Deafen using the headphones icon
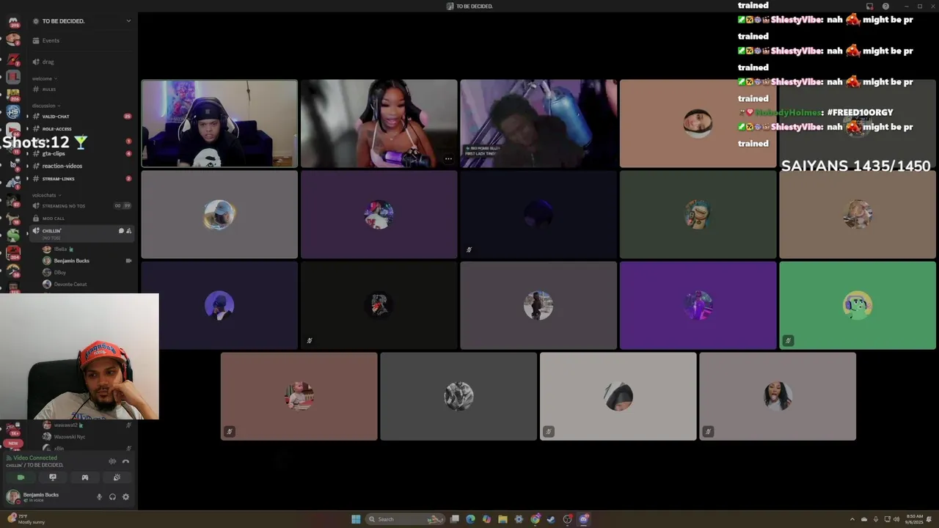 coord(112,496)
